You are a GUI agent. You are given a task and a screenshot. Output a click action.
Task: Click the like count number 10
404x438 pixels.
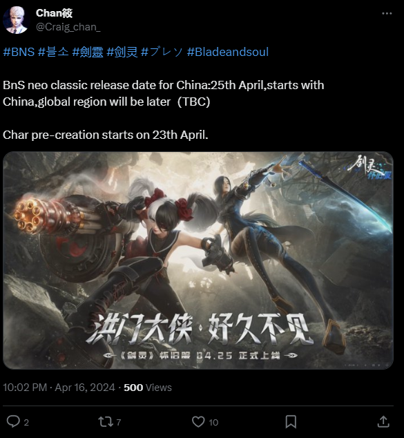click(x=213, y=422)
